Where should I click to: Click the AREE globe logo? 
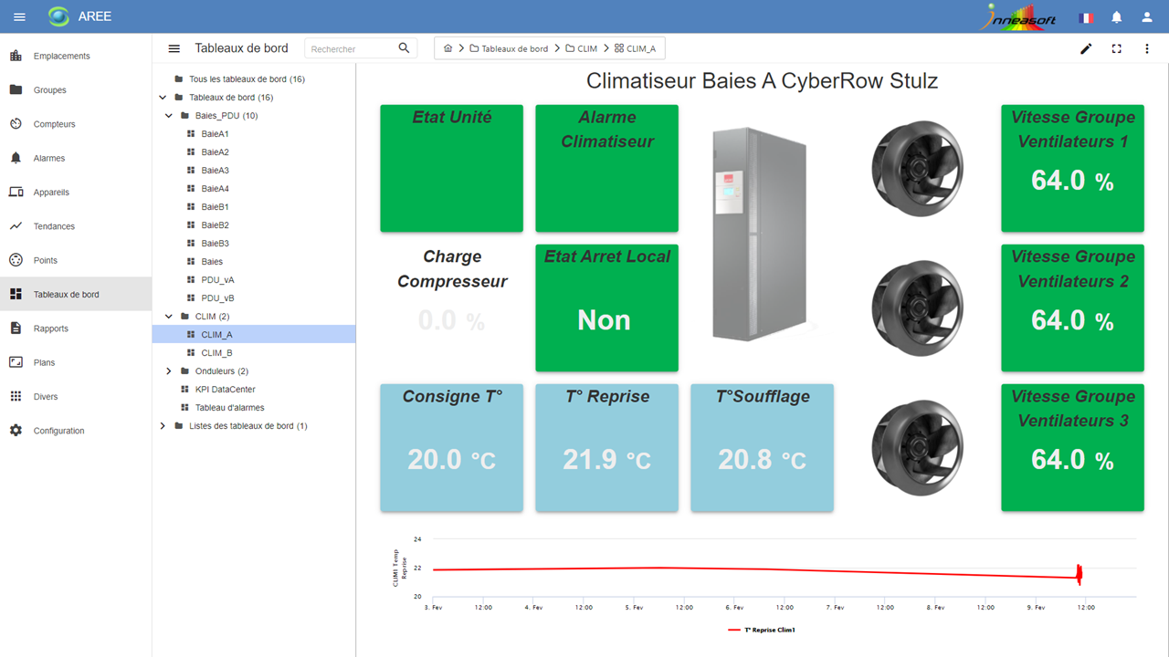point(58,16)
